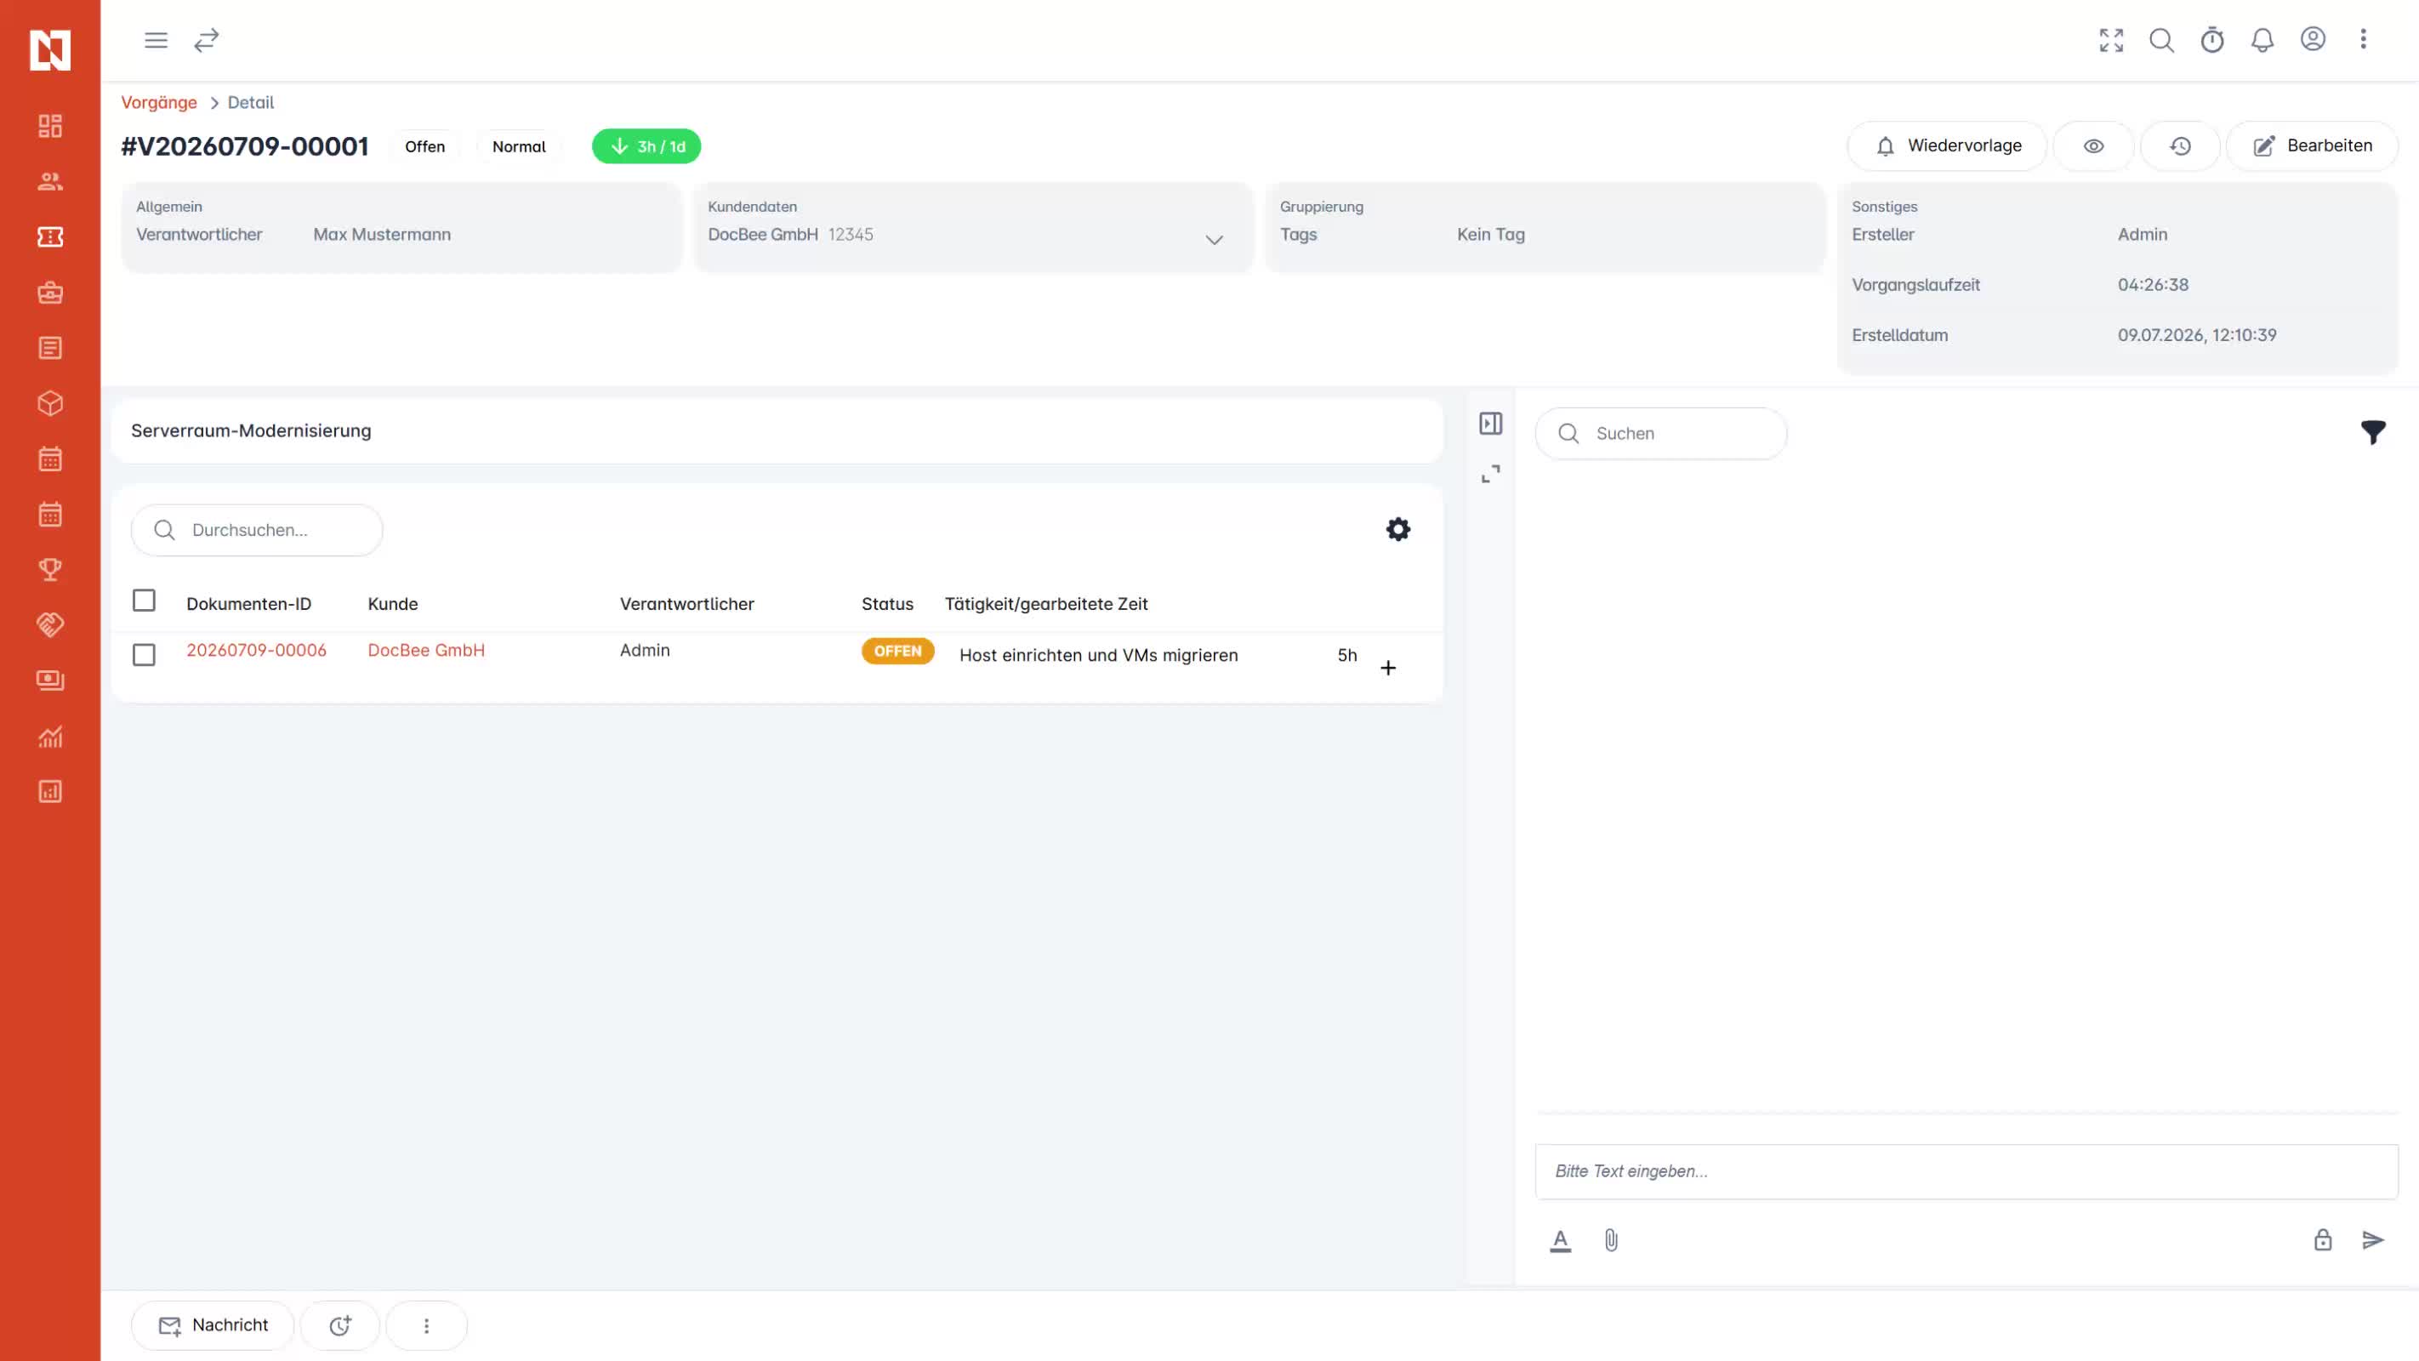The image size is (2419, 1361).
Task: Open the lower calendar icon in sidebar
Action: pyautogui.click(x=50, y=514)
